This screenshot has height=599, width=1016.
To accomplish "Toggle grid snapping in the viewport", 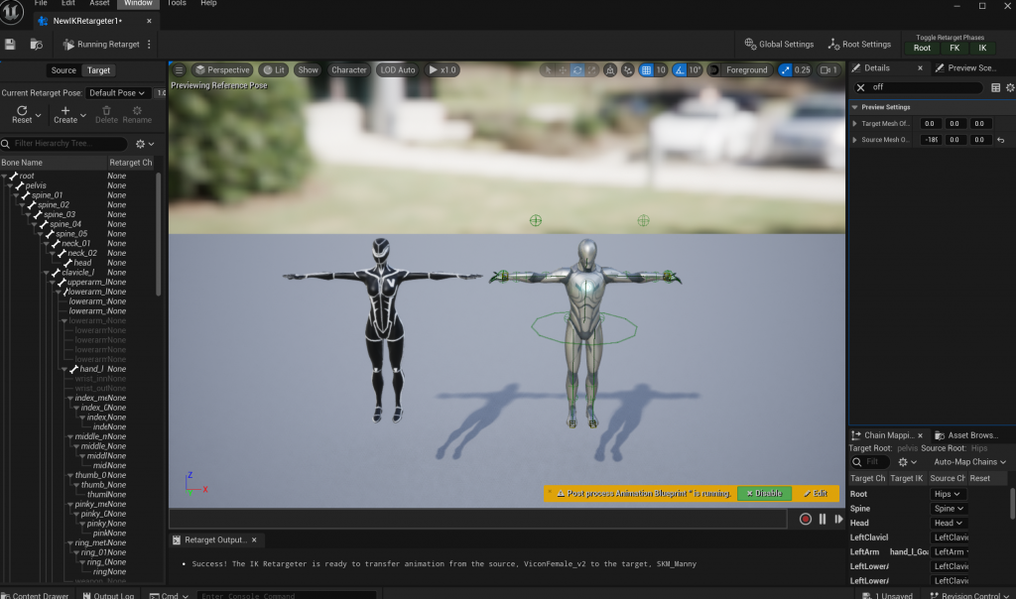I will pyautogui.click(x=646, y=70).
